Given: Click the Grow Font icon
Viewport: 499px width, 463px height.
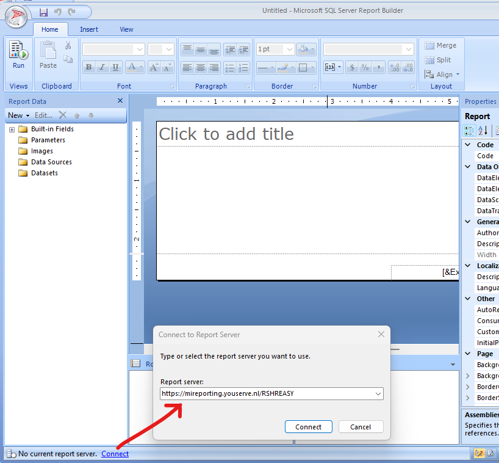Looking at the screenshot, I should 154,67.
